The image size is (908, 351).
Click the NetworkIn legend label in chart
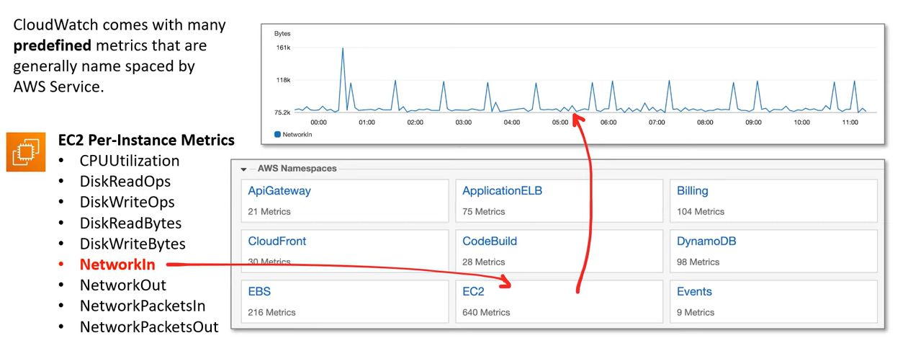297,135
